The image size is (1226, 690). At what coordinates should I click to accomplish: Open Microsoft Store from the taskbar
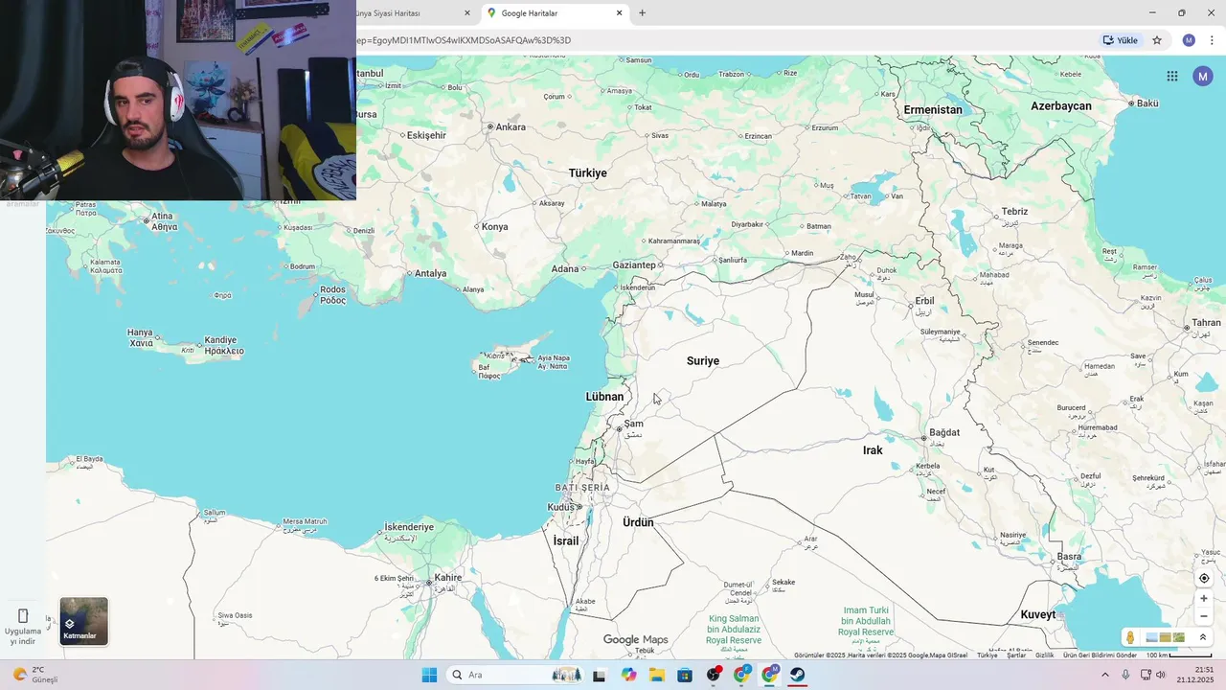[x=685, y=675]
